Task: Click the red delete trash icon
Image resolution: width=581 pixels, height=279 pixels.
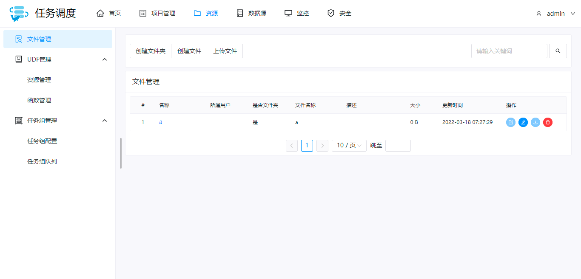Action: tap(547, 122)
